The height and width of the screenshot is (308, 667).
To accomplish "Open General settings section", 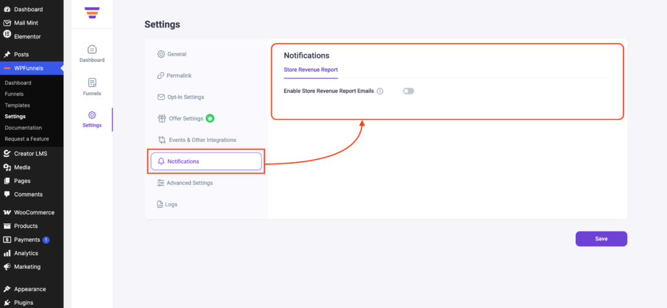I will (x=172, y=54).
